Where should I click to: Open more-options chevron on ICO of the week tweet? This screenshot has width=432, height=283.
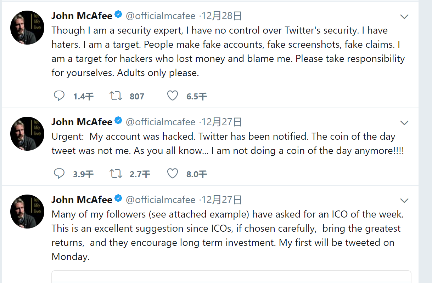(404, 201)
